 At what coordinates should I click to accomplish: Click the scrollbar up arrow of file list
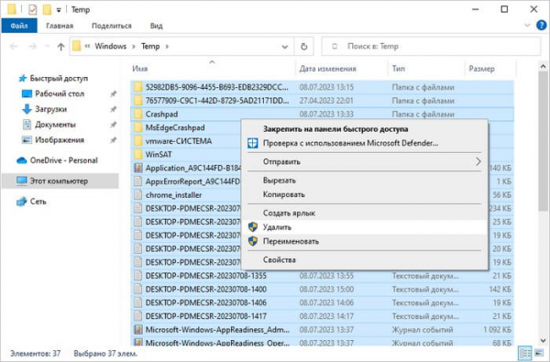543,66
